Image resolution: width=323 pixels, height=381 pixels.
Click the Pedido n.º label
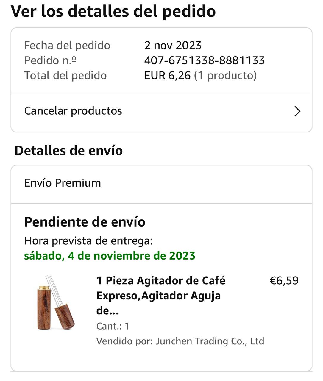50,60
